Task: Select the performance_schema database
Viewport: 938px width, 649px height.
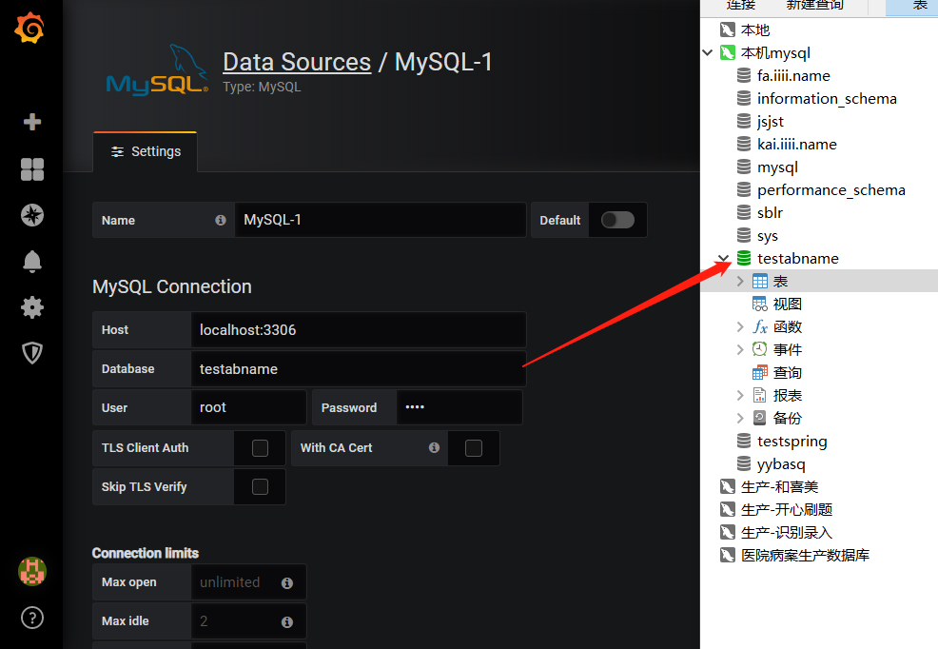Action: click(x=831, y=190)
